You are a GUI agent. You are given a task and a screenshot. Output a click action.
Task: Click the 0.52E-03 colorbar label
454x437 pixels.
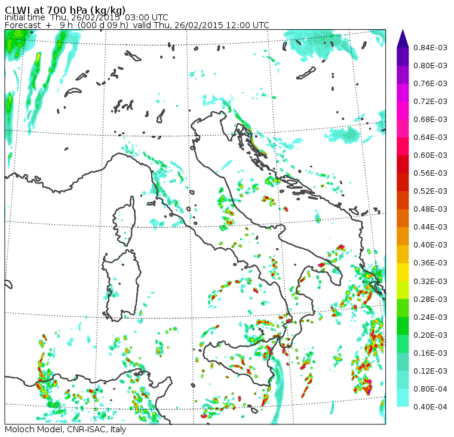click(430, 191)
